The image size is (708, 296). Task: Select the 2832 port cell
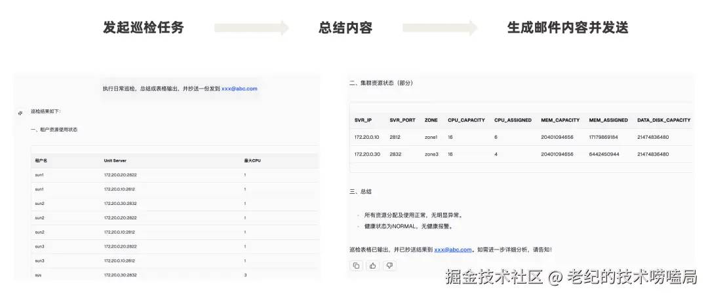[395, 154]
